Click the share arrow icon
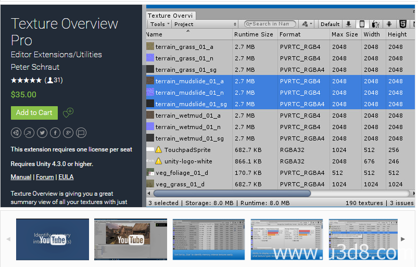 (x=29, y=133)
